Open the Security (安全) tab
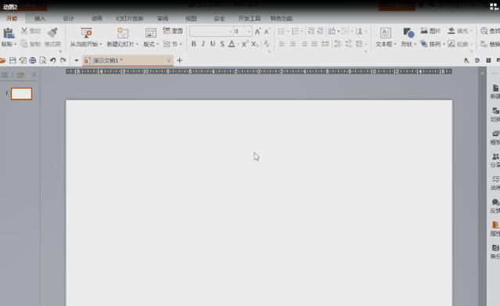Viewport: 500px width, 306px height. click(x=219, y=19)
